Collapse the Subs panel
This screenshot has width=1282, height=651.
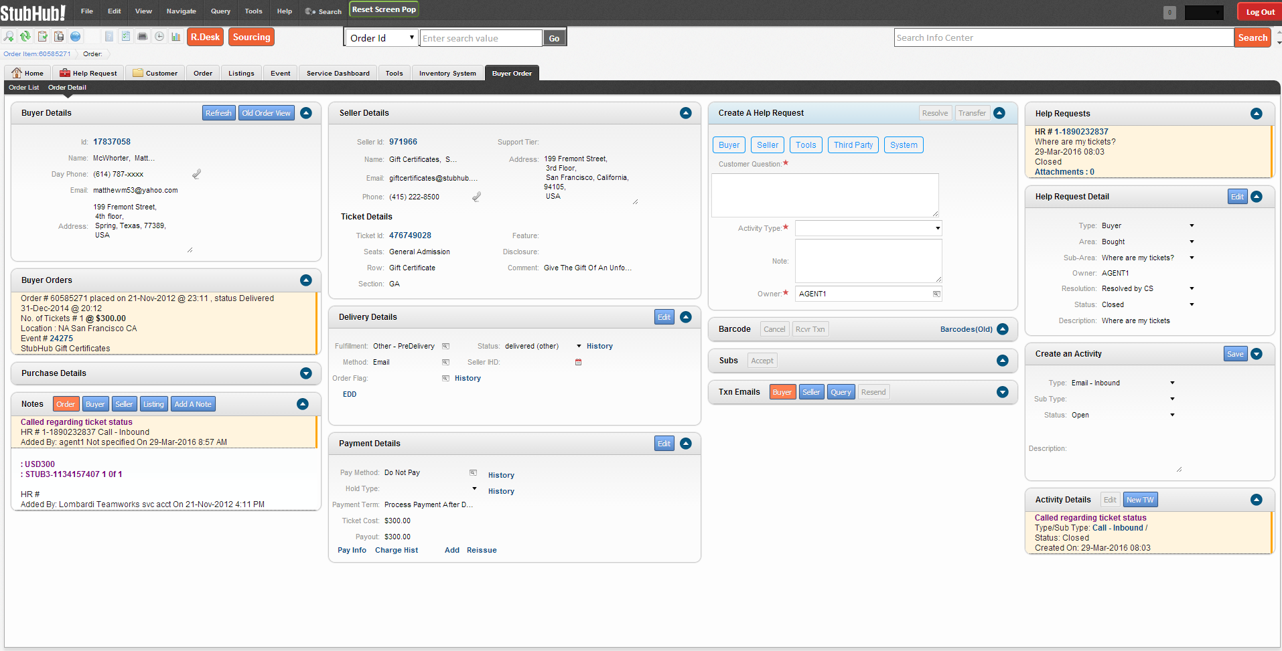(1003, 361)
